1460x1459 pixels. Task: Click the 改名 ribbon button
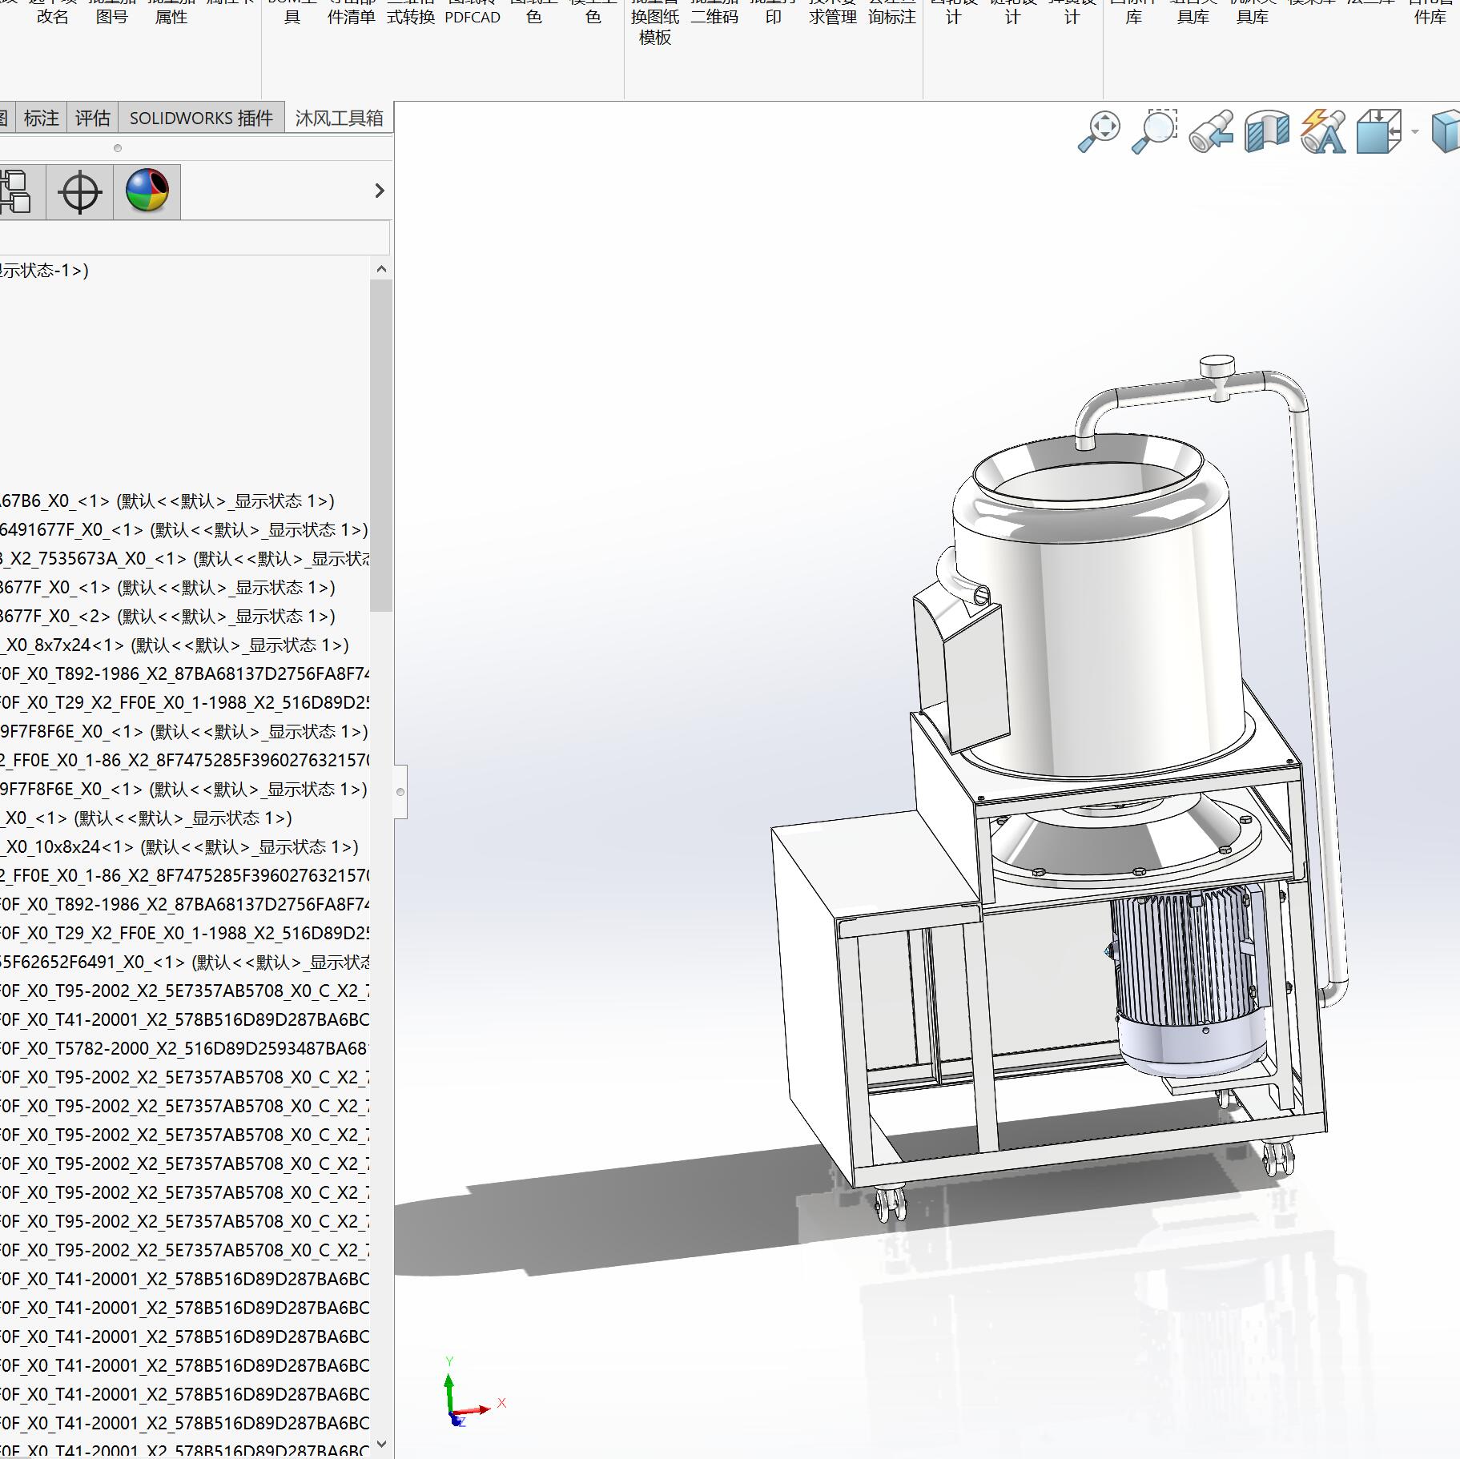pyautogui.click(x=53, y=12)
